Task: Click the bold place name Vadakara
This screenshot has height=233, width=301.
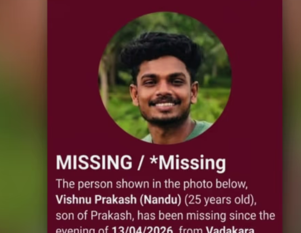Action: point(230,229)
